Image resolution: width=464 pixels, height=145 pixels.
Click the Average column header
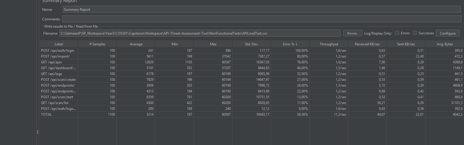pyautogui.click(x=136, y=44)
